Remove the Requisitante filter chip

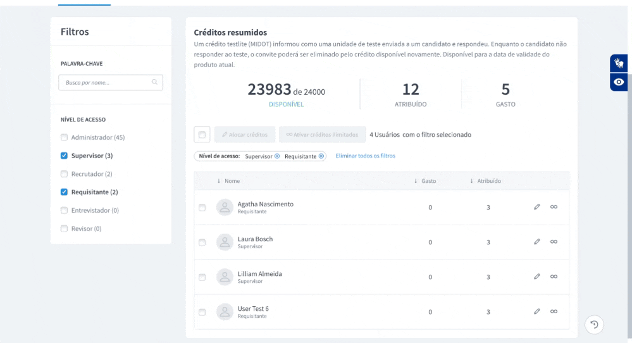[321, 156]
